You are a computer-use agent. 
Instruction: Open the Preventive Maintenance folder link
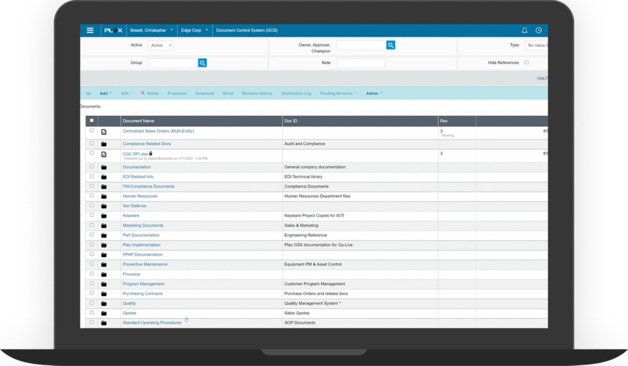point(145,265)
